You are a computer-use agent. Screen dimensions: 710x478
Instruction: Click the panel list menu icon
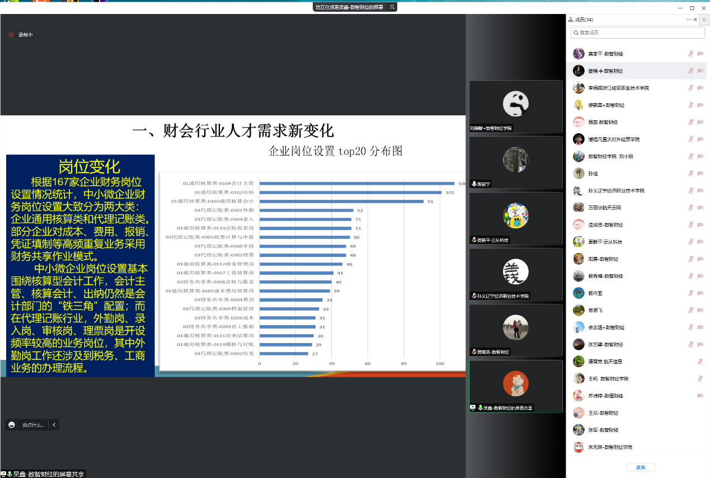(x=704, y=20)
